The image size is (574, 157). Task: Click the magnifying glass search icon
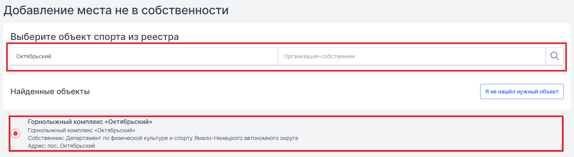point(554,56)
